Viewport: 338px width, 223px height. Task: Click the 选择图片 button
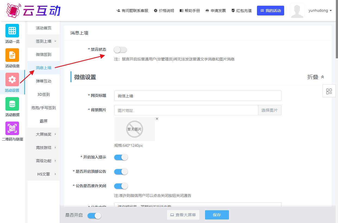click(x=269, y=110)
